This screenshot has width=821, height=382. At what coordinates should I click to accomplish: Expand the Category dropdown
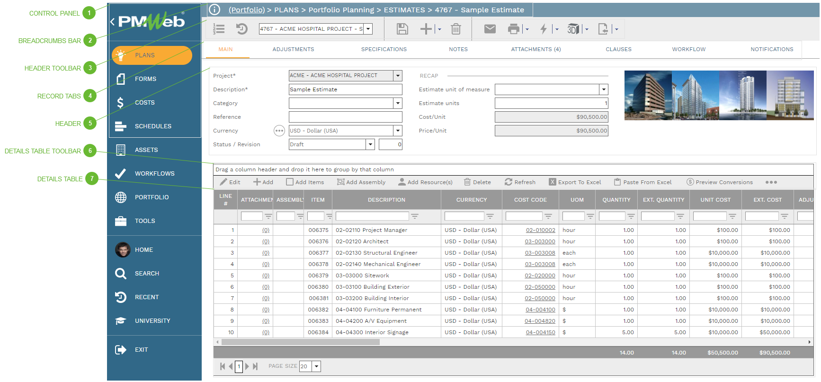pos(398,103)
